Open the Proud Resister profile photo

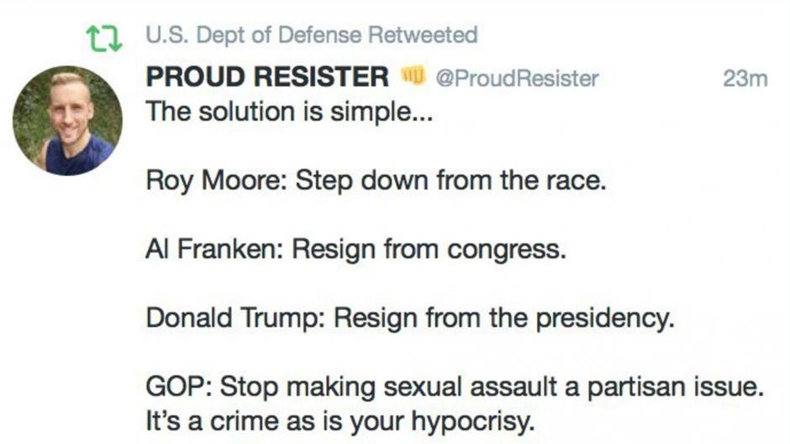67,121
